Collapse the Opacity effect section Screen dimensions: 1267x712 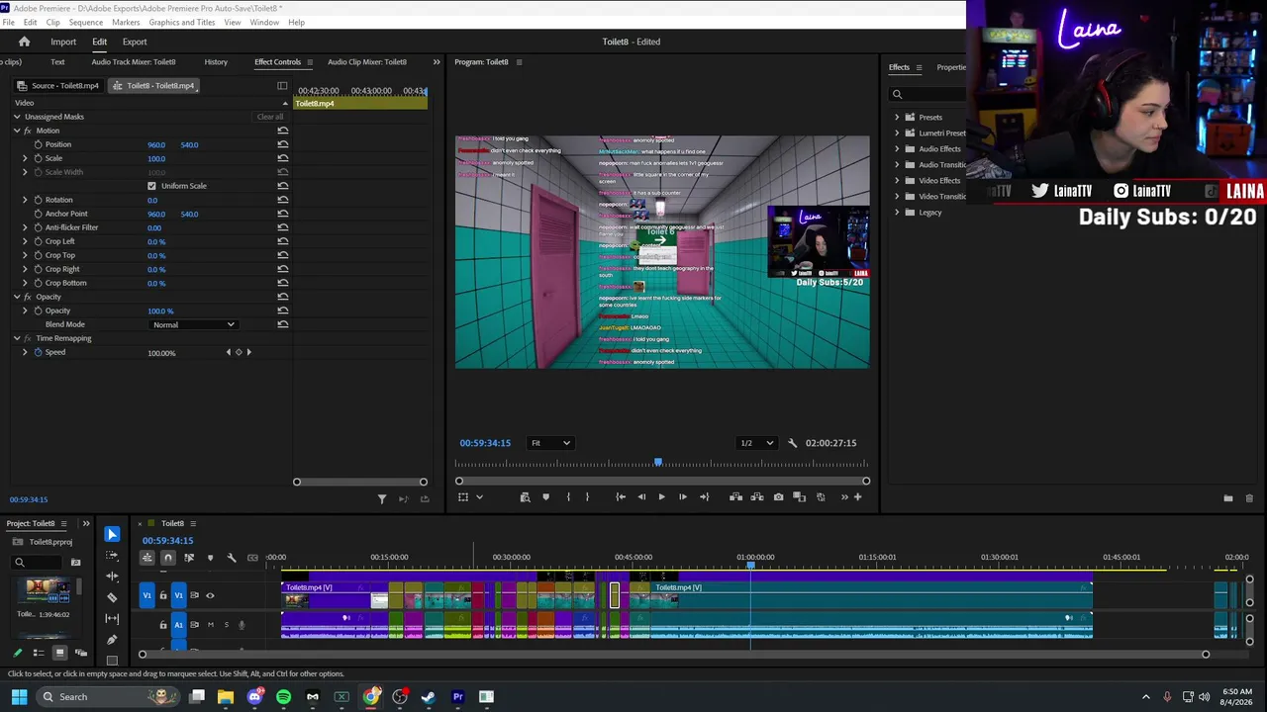point(17,297)
